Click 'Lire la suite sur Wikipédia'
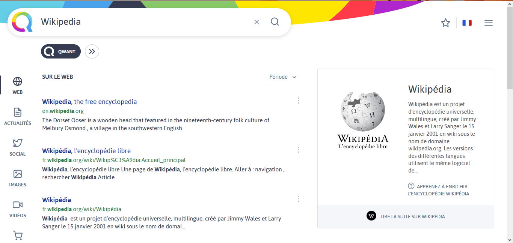Screen dimensions: 513x243 click(413, 216)
